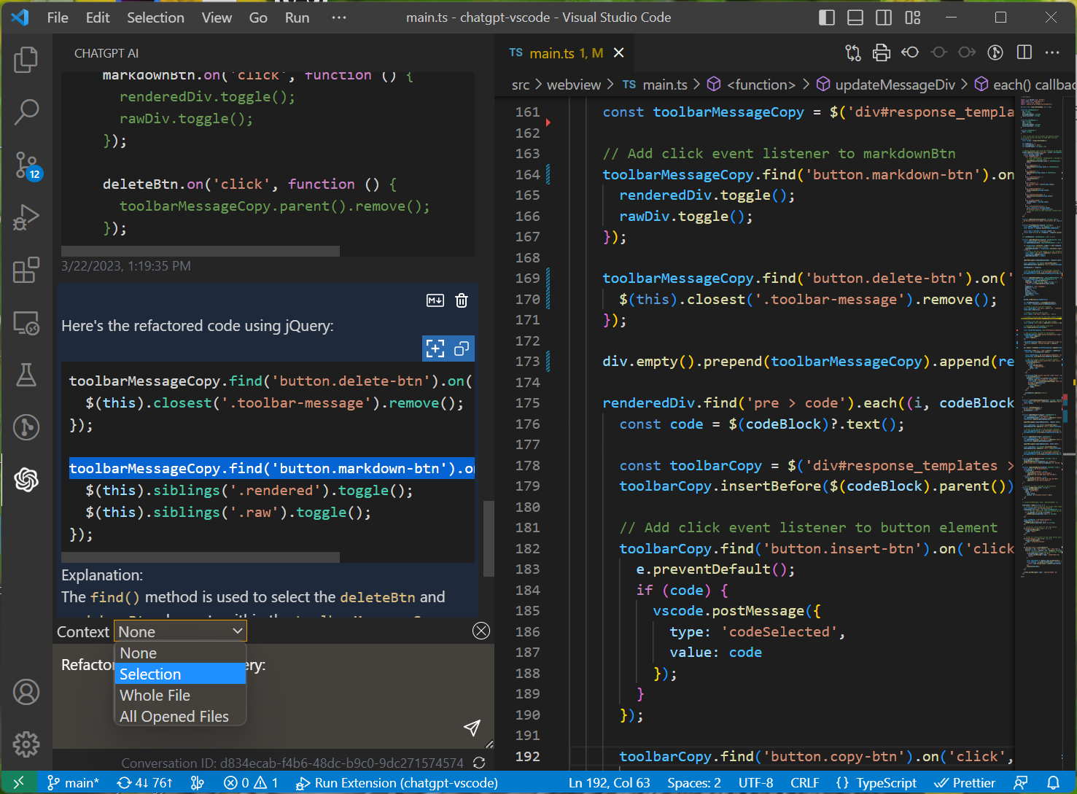Open Source Control view with 12 badge

click(26, 166)
